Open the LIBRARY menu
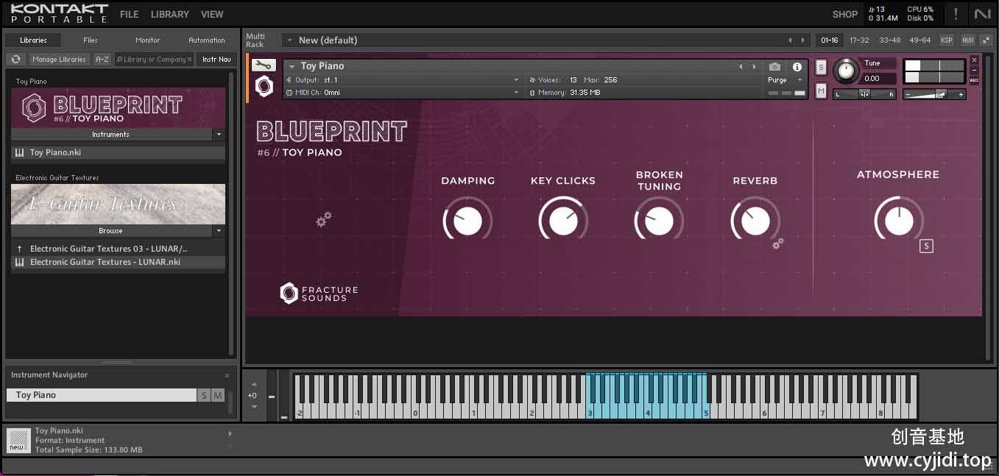Screen dimensions: 999x476 pos(169,14)
